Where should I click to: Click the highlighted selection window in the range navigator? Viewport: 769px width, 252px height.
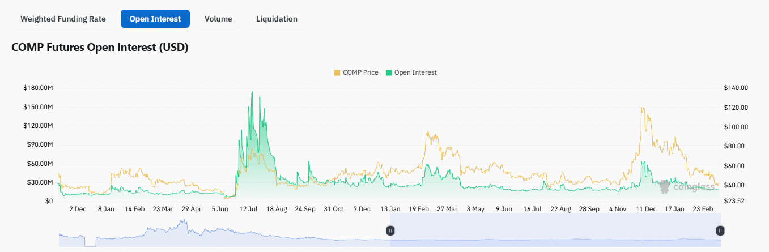(554, 230)
